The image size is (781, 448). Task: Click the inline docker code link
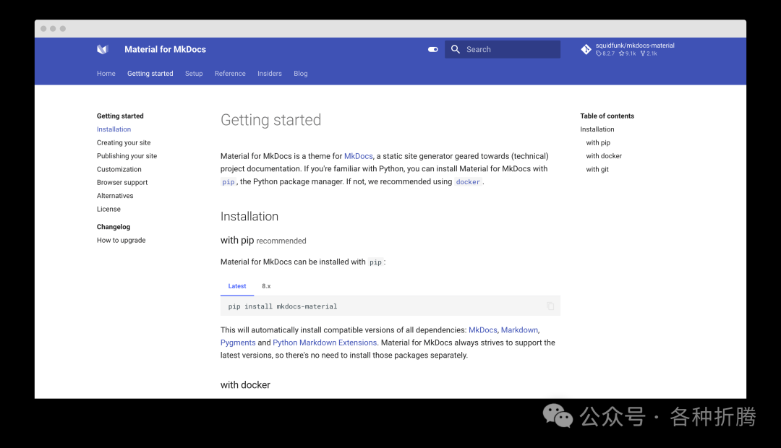(468, 181)
